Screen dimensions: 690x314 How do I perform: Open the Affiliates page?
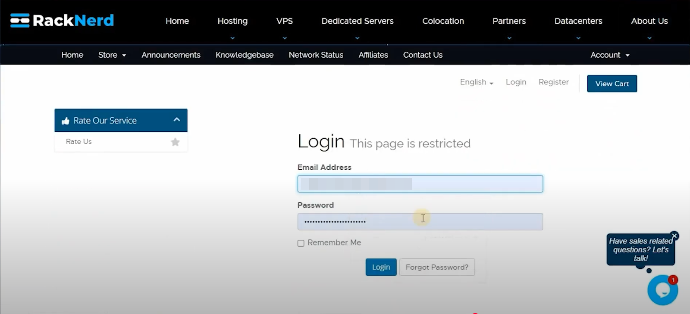tap(373, 55)
